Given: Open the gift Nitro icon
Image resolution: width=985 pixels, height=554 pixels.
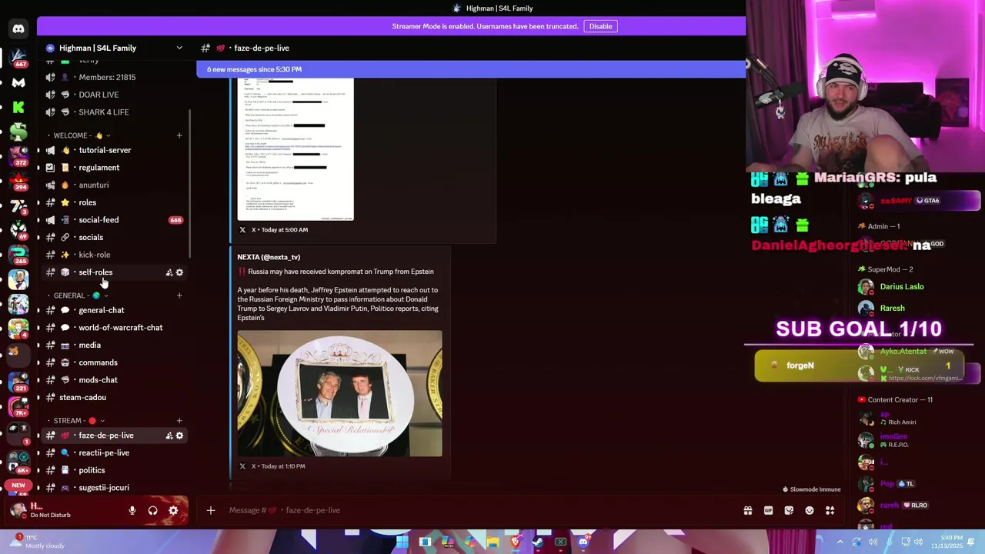Looking at the screenshot, I should point(747,510).
